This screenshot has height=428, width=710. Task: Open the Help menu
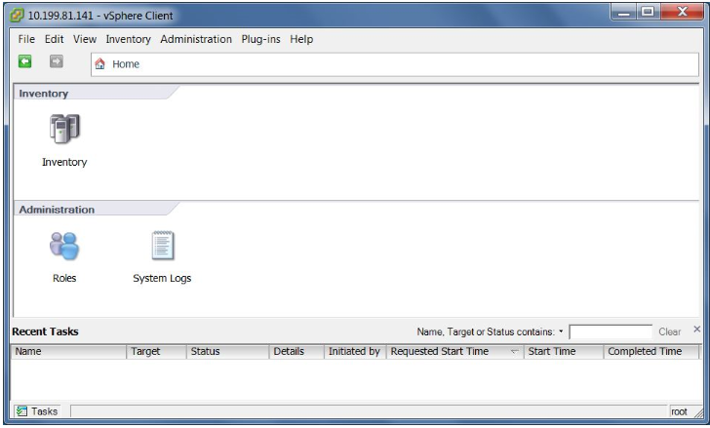point(301,39)
